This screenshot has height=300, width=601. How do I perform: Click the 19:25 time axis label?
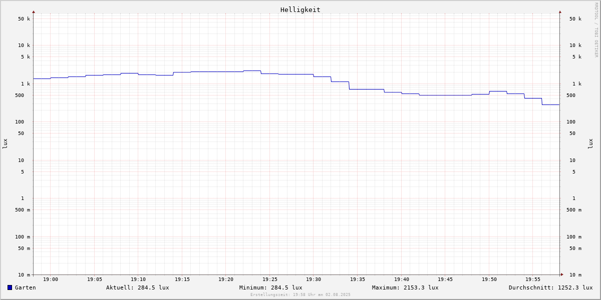270,279
